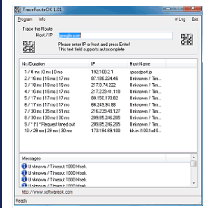
Task: Click the TraceRouteOK title bar icon
Action: tap(18, 9)
